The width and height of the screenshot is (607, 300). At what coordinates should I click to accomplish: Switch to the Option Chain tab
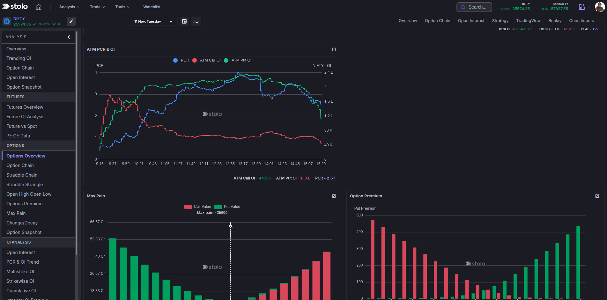[x=437, y=20]
